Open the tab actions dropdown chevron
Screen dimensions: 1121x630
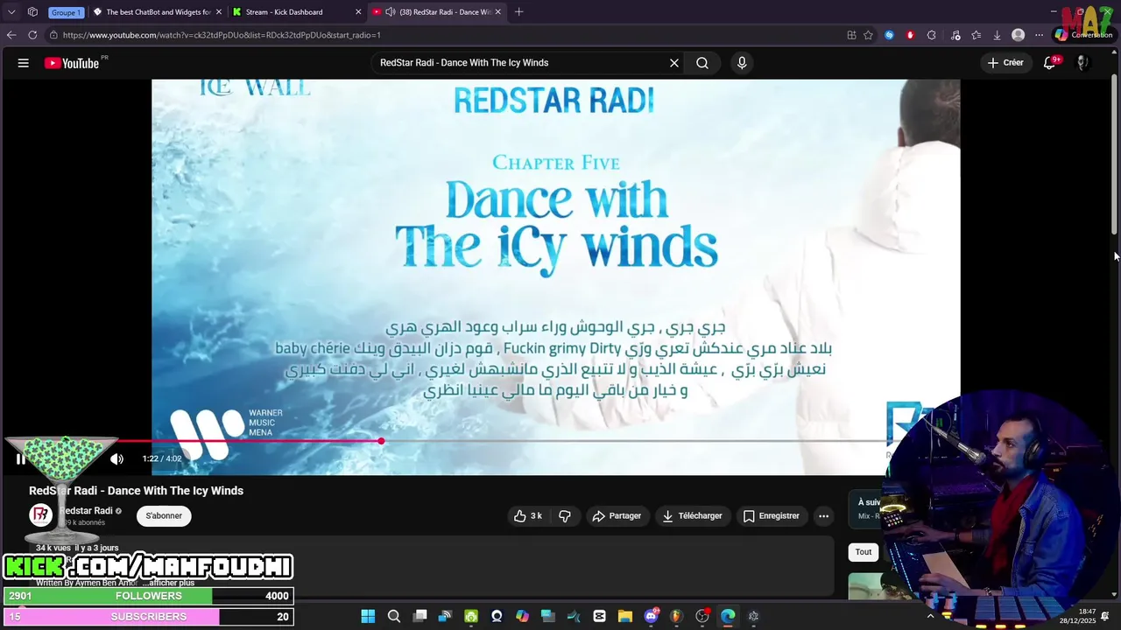click(x=11, y=12)
